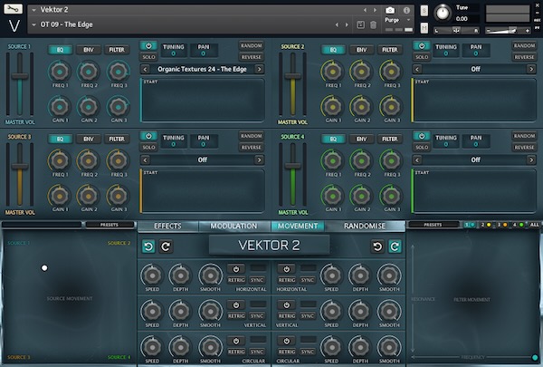Switch to the Effects tab
Viewport: 543px width, 367px height.
click(167, 226)
